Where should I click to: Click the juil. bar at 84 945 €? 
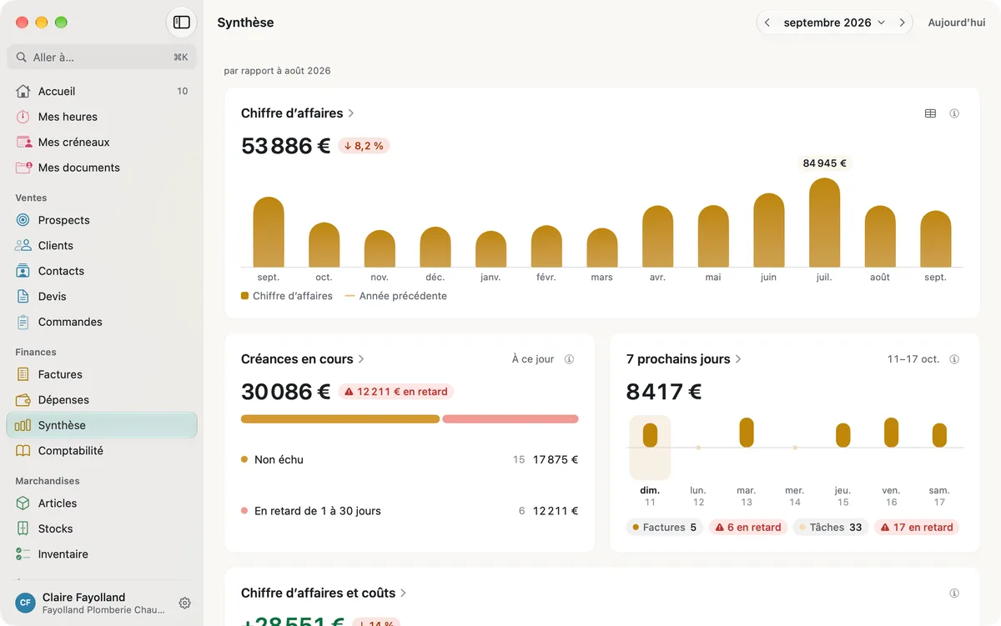[x=824, y=223]
